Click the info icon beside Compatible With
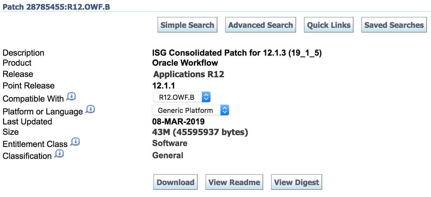The image size is (431, 197). coord(71,97)
